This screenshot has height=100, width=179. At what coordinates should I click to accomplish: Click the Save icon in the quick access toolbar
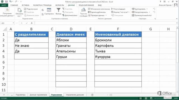pos(6,2)
